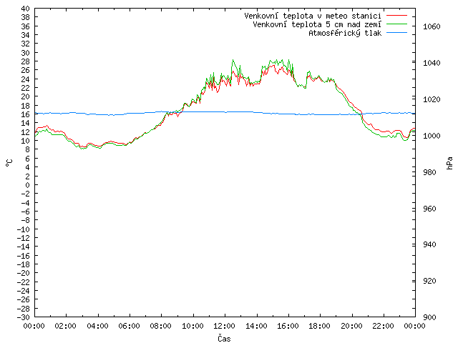Click the x-axis title 'Čas'
This screenshot has height=343, width=458.
[x=224, y=338]
